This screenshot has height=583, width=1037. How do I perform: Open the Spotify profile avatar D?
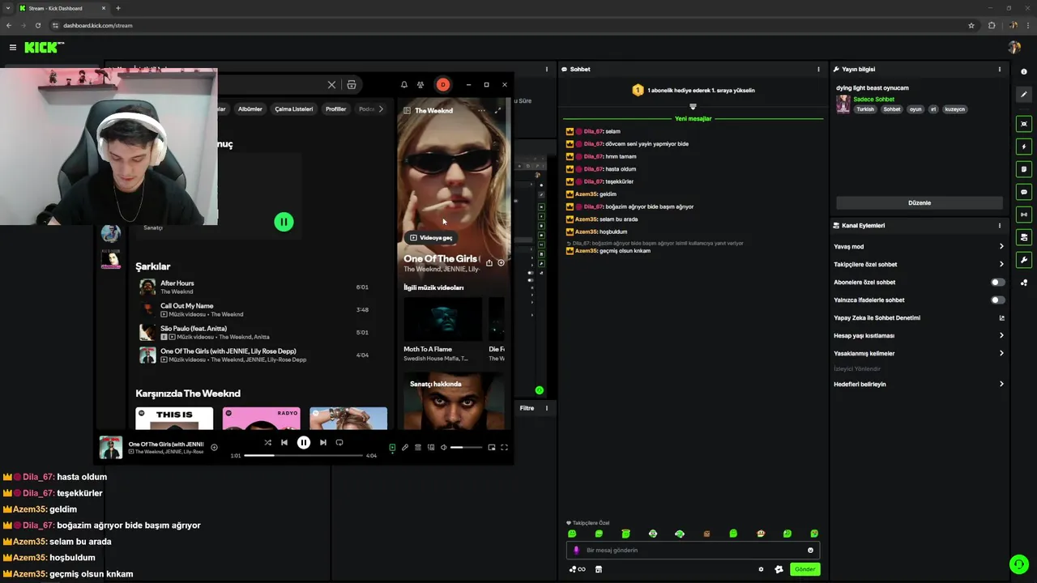(x=442, y=84)
